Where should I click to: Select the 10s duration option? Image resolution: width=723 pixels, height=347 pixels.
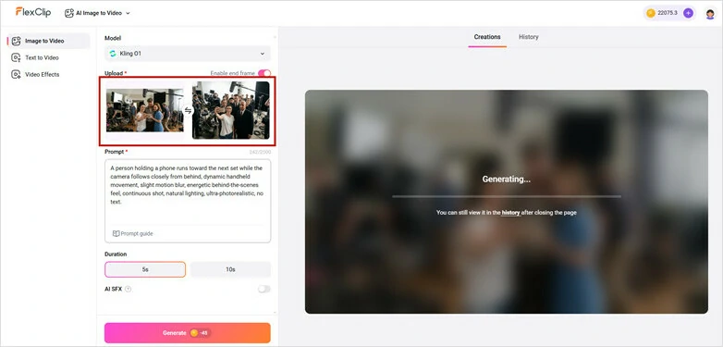point(230,269)
